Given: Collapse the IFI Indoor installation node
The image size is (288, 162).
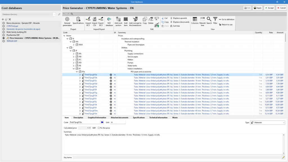Looking at the screenshot, I should 74,69.
